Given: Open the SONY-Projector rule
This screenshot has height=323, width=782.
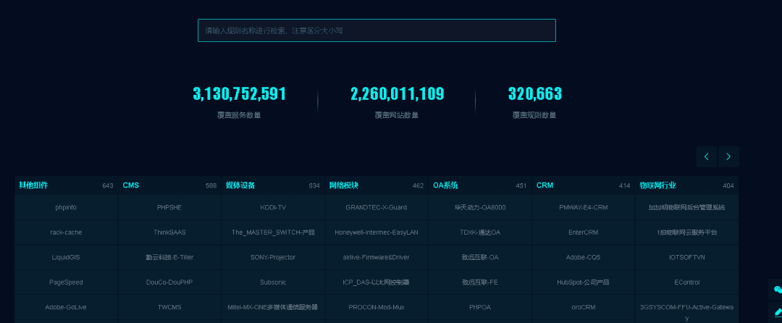Looking at the screenshot, I should 273,257.
